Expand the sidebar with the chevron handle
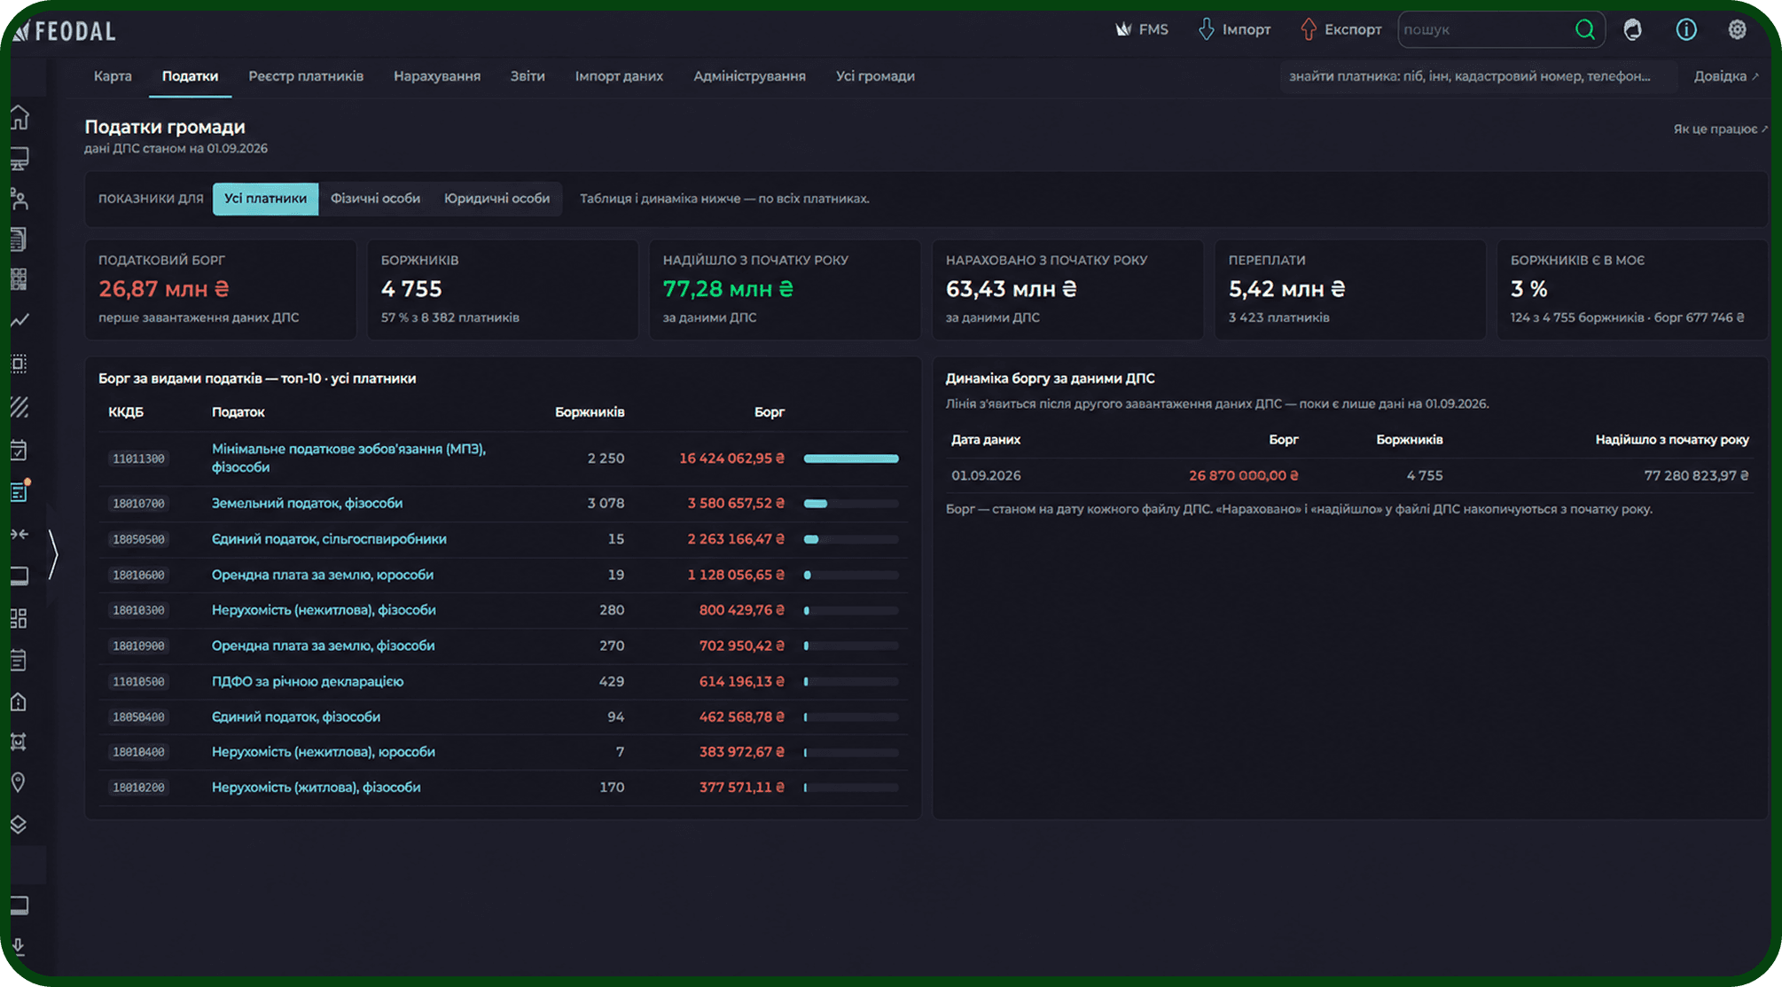1782x987 pixels. [x=53, y=555]
